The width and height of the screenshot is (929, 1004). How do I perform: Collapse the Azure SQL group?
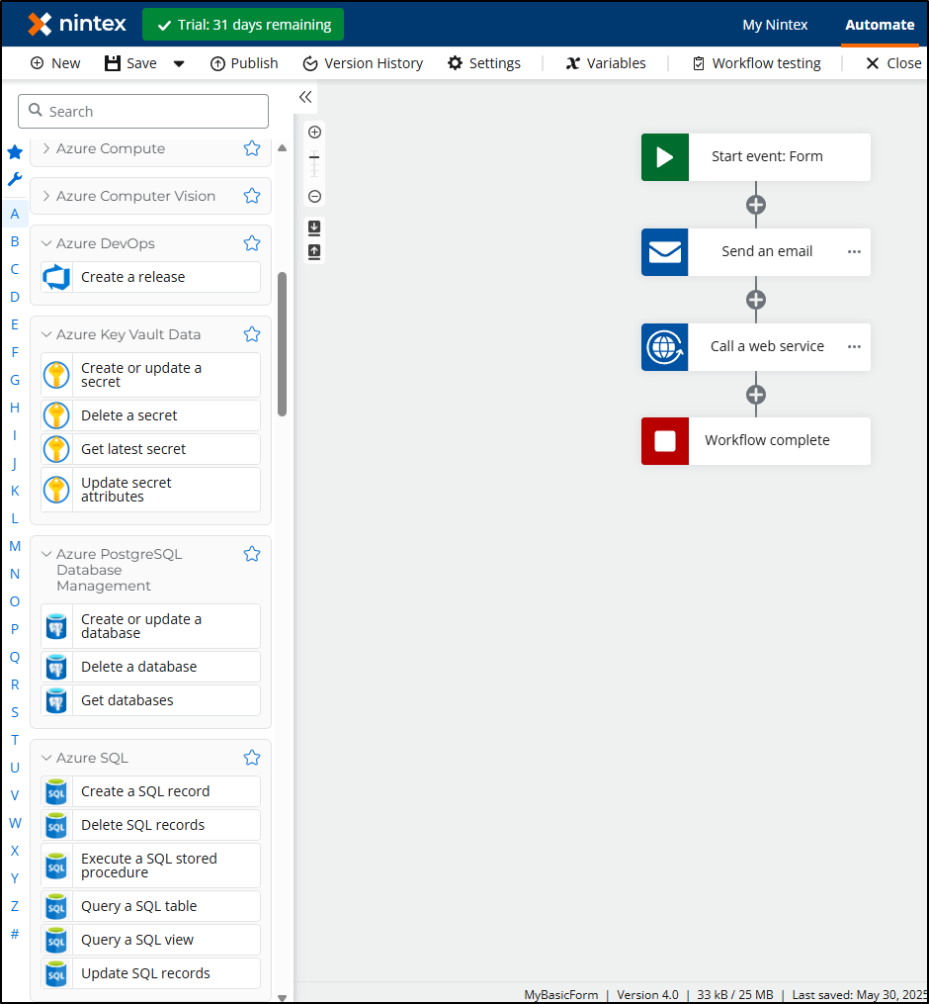(46, 758)
